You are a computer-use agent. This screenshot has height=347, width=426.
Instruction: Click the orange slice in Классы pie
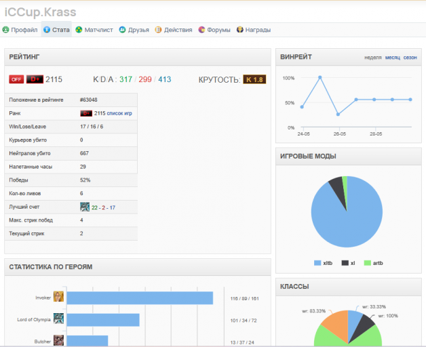click(x=337, y=325)
